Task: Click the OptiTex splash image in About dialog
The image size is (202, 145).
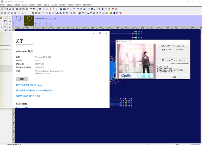Action: tap(136, 61)
